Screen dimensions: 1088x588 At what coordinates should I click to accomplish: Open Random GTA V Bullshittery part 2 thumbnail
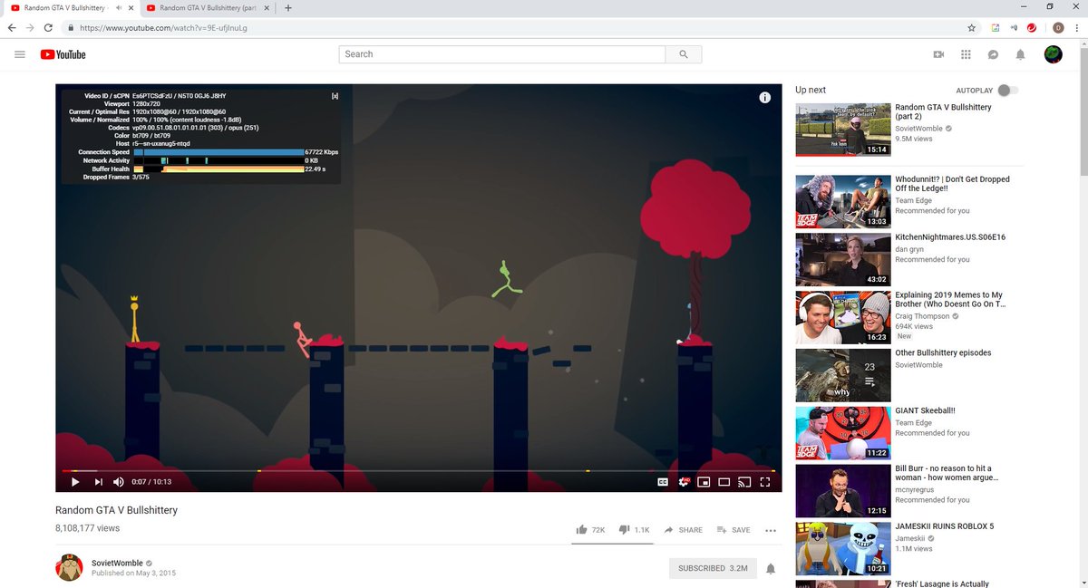[x=842, y=130]
